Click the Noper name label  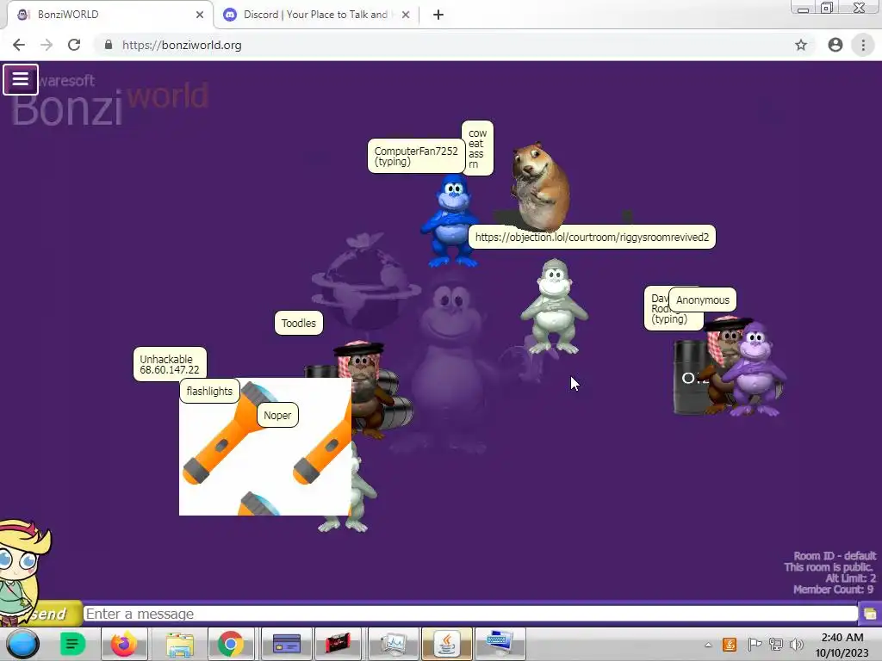click(x=277, y=416)
